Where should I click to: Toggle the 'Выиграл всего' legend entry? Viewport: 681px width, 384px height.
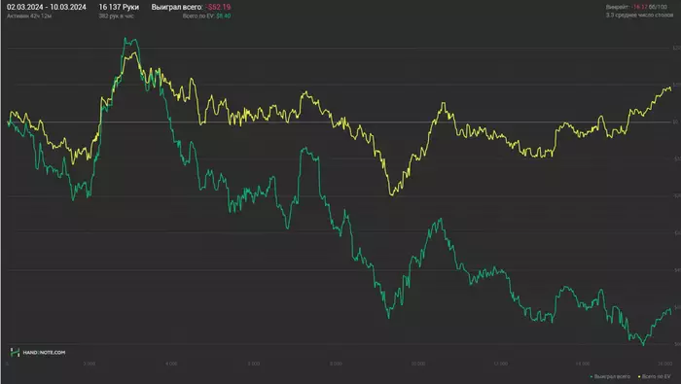[610, 376]
